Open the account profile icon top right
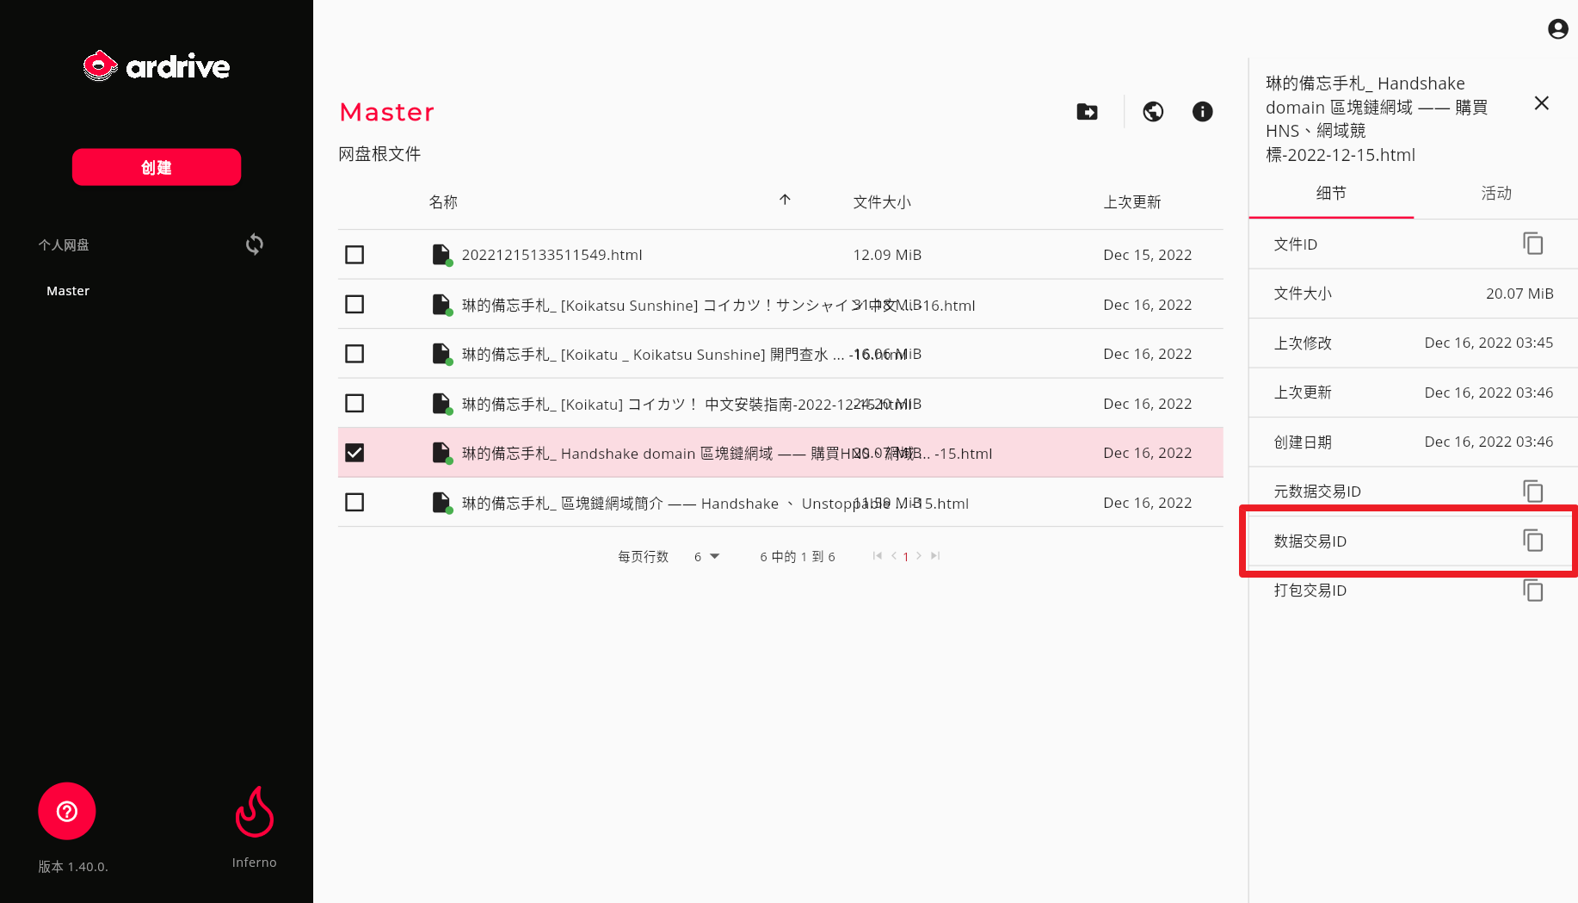Image resolution: width=1578 pixels, height=903 pixels. (1557, 28)
